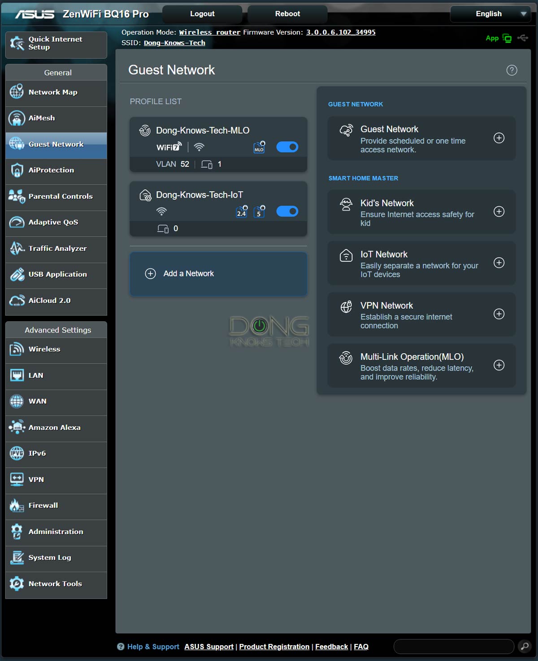The height and width of the screenshot is (661, 538).
Task: Click the USB status icon in header
Action: pos(523,38)
